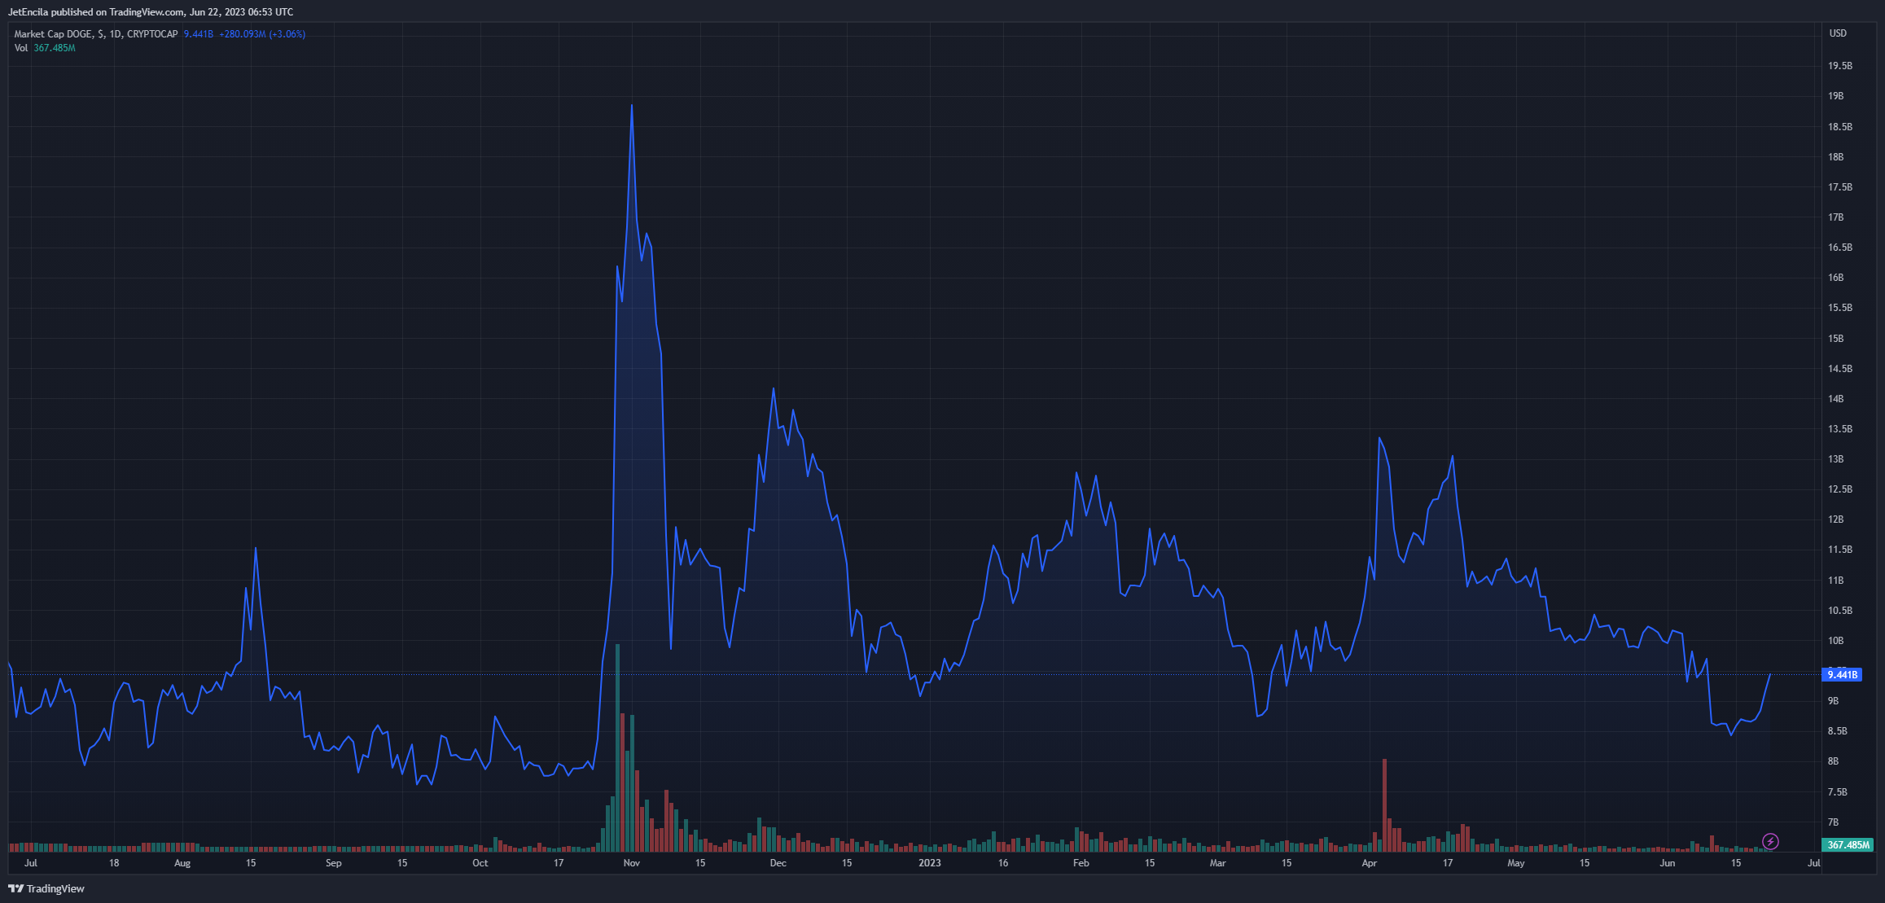The width and height of the screenshot is (1885, 903).
Task: Click the legend value 9.441B next to CRYPTOCAP
Action: tap(198, 34)
